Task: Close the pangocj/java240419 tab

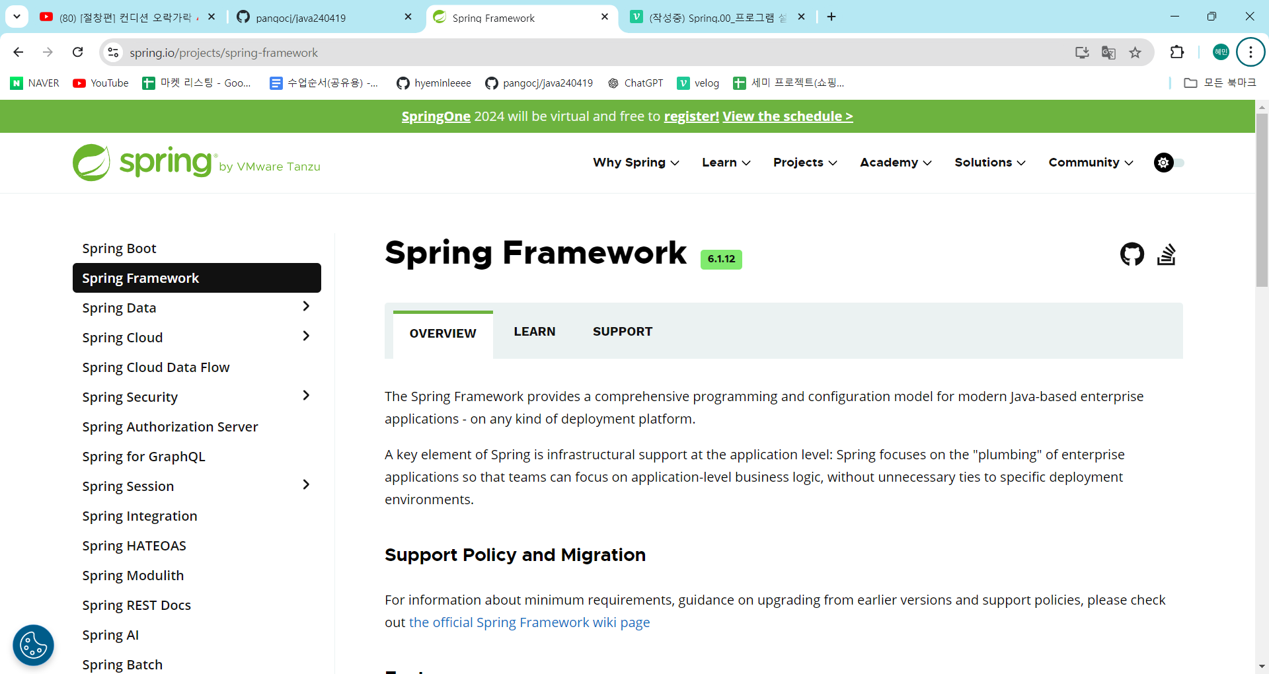Action: click(408, 17)
